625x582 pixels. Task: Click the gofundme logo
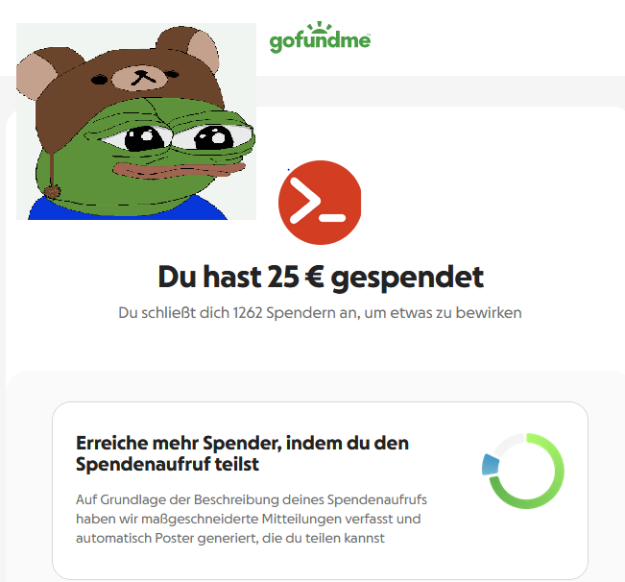pos(320,37)
